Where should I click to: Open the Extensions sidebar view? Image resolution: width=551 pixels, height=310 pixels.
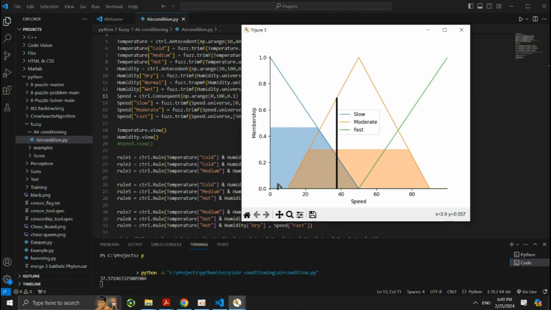tap(7, 90)
